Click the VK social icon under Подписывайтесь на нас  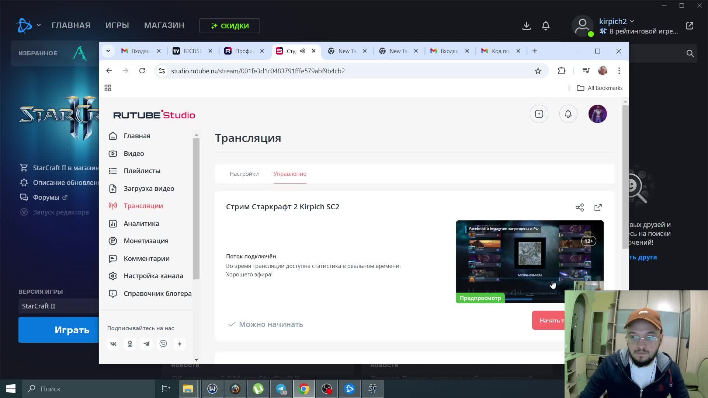point(113,343)
